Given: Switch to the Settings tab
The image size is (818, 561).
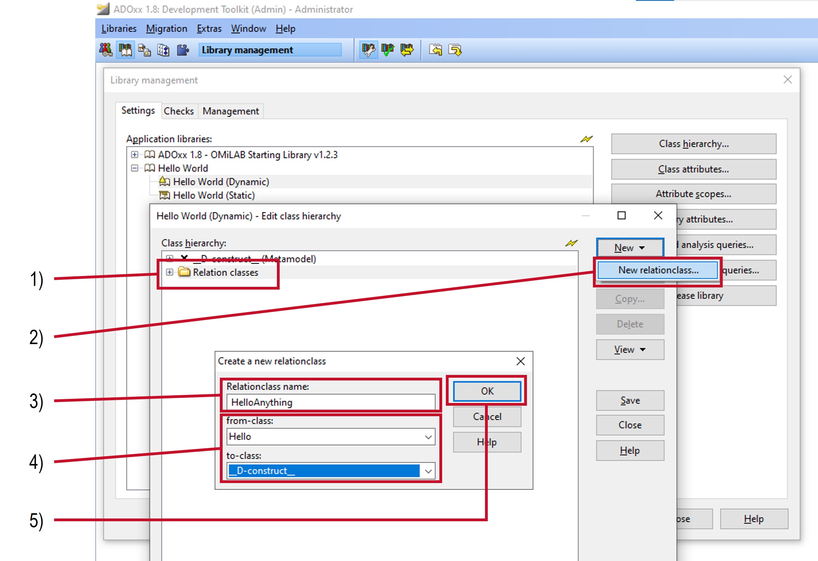Looking at the screenshot, I should click(x=138, y=110).
